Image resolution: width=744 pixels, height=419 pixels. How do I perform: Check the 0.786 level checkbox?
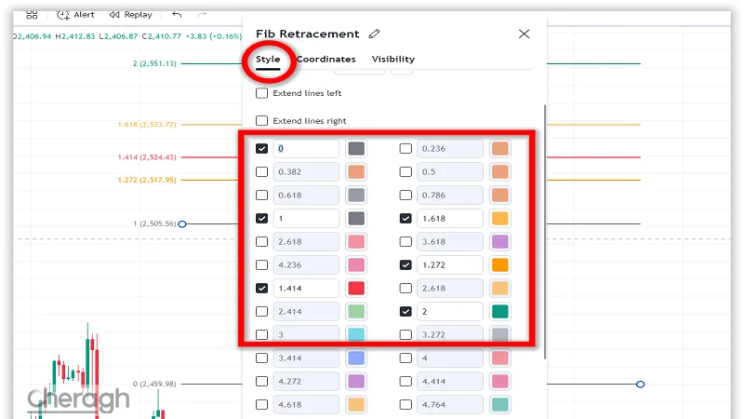click(x=405, y=196)
